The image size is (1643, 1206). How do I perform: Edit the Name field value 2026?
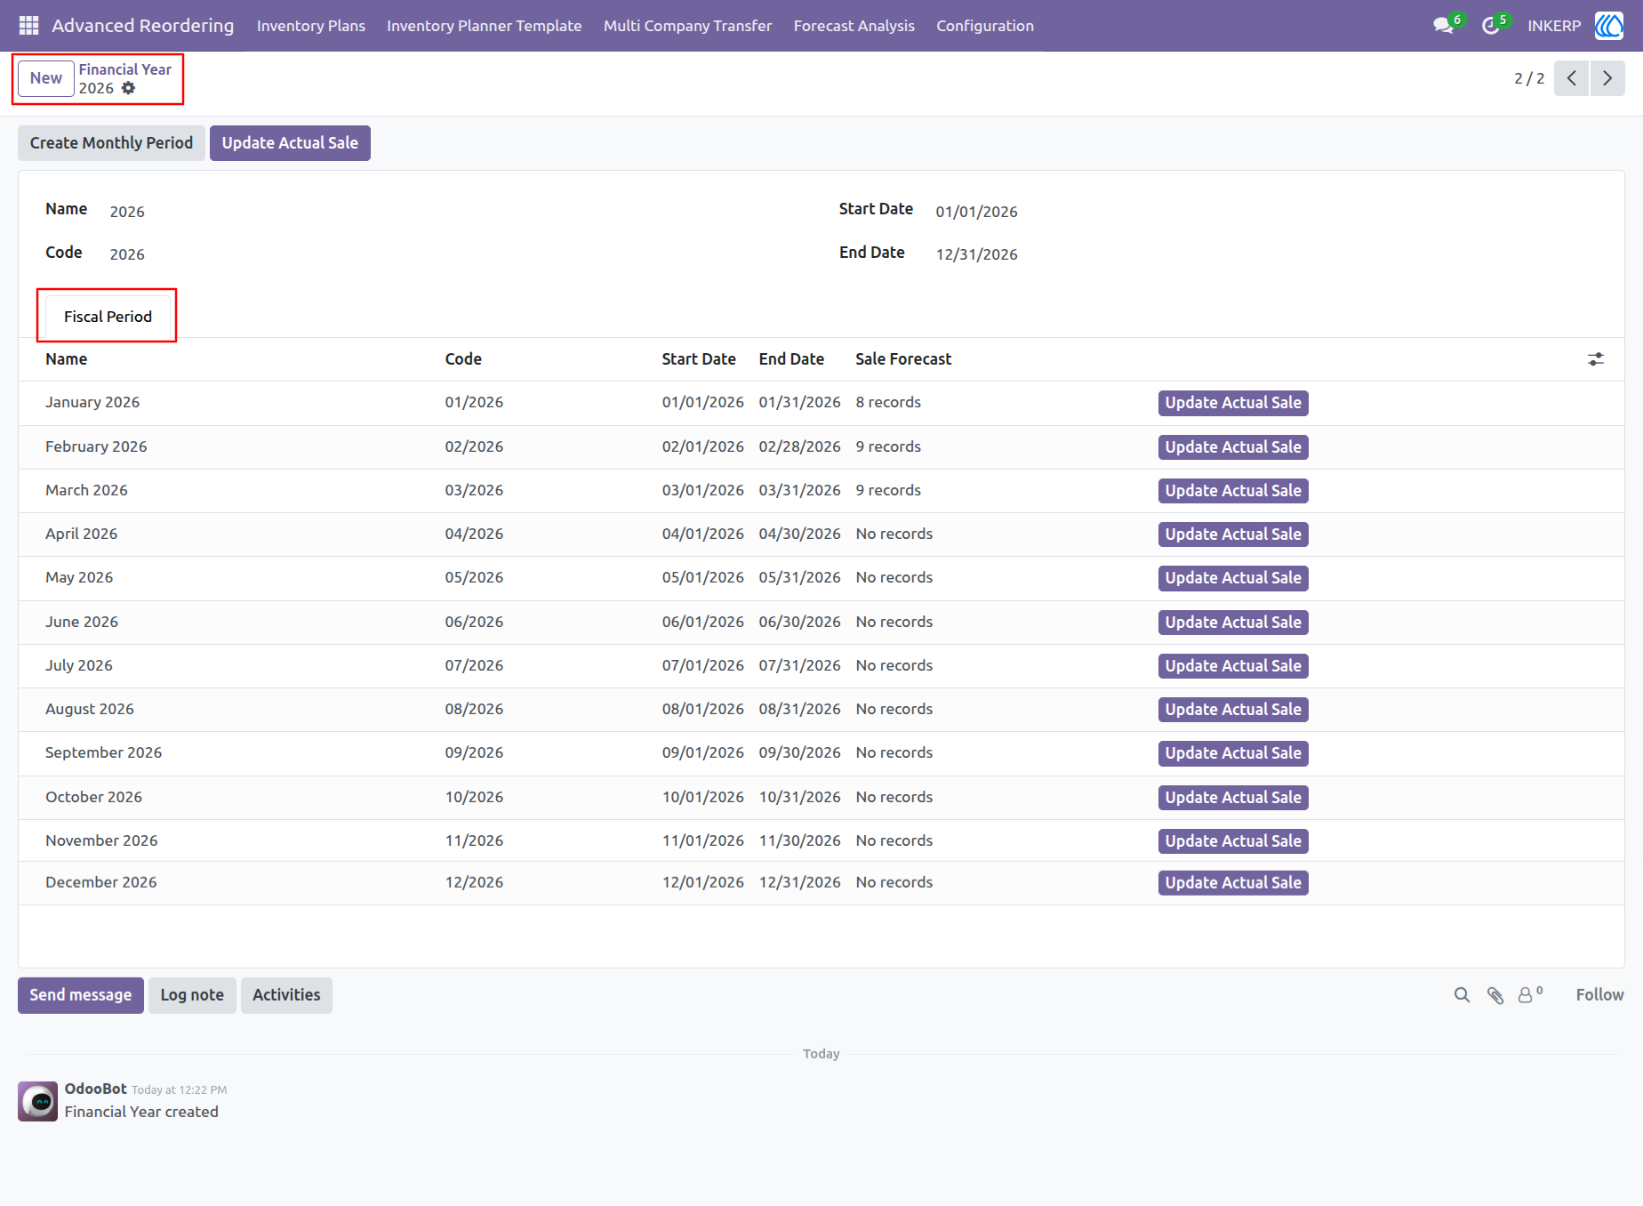tap(127, 212)
